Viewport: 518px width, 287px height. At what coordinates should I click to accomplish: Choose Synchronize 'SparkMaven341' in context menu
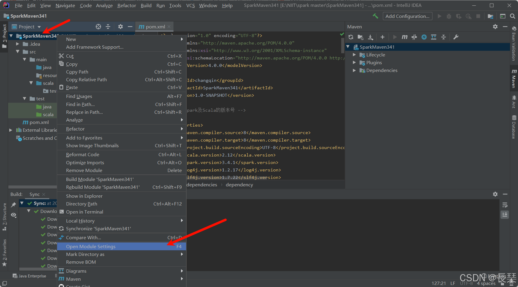tap(122, 228)
